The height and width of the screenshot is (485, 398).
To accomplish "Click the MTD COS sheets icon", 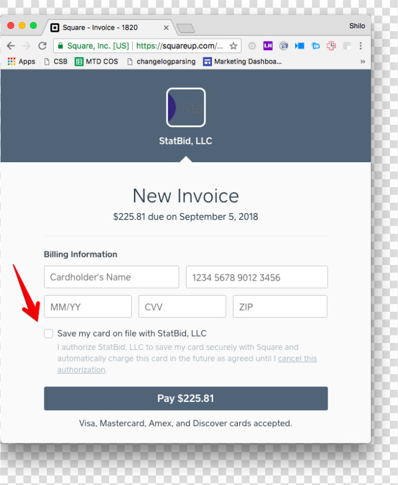I will coord(79,62).
